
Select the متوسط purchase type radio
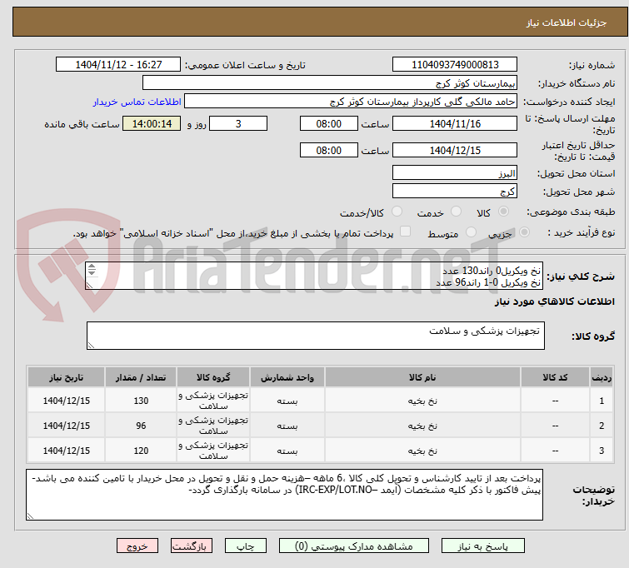coord(471,232)
